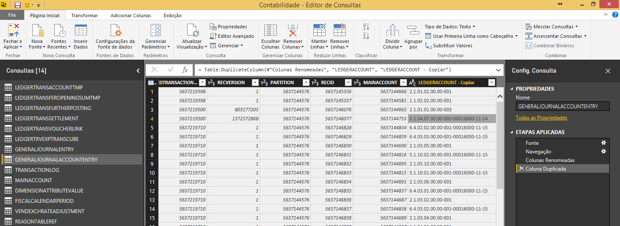Image resolution: width=620 pixels, height=226 pixels.
Task: Select TRANSACTIONLOG query
Action: pos(71,170)
